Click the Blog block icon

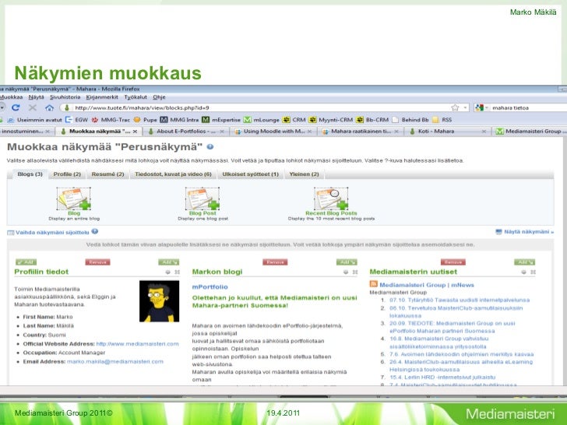74,198
